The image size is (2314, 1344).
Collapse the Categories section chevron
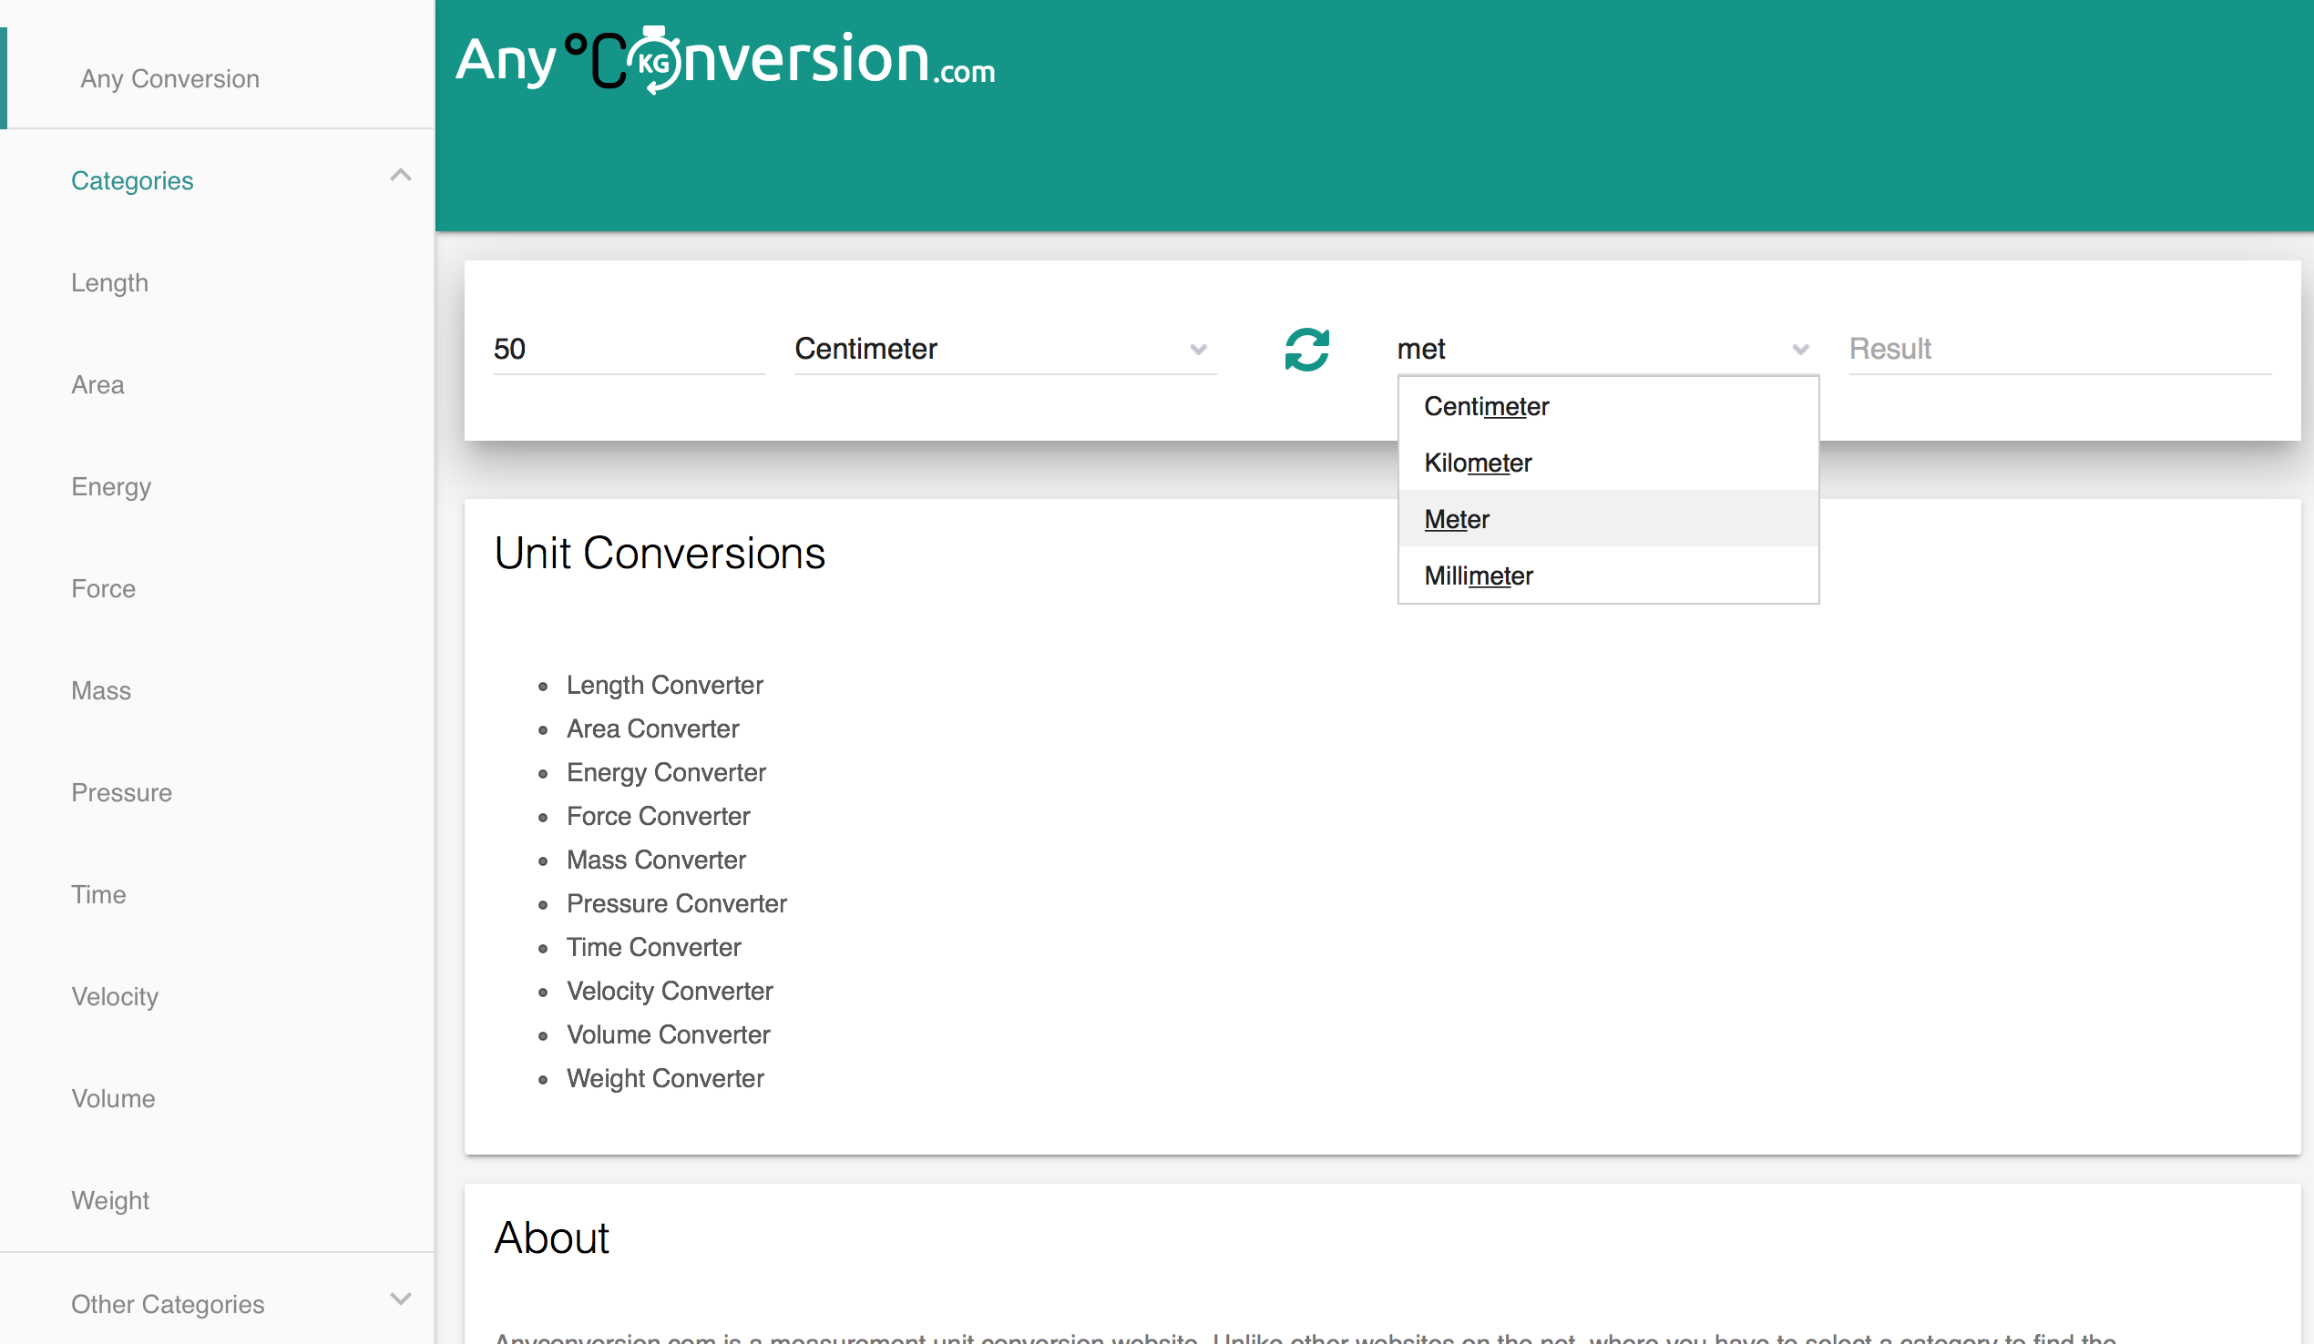click(400, 176)
